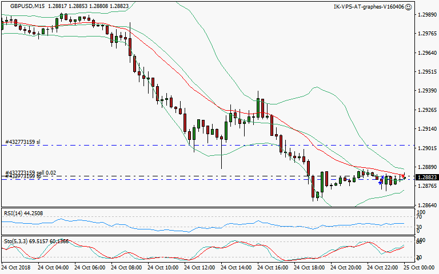Click the blue trade entry arrow marker

point(380,183)
